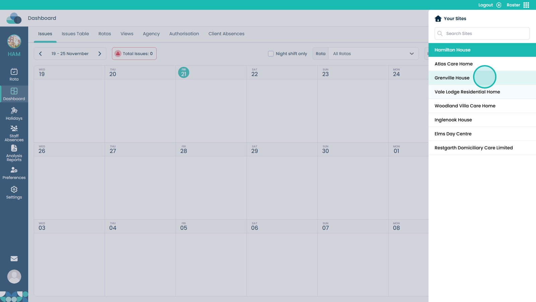This screenshot has width=536, height=302.
Task: Click the Total Issues: 0 button
Action: click(134, 54)
